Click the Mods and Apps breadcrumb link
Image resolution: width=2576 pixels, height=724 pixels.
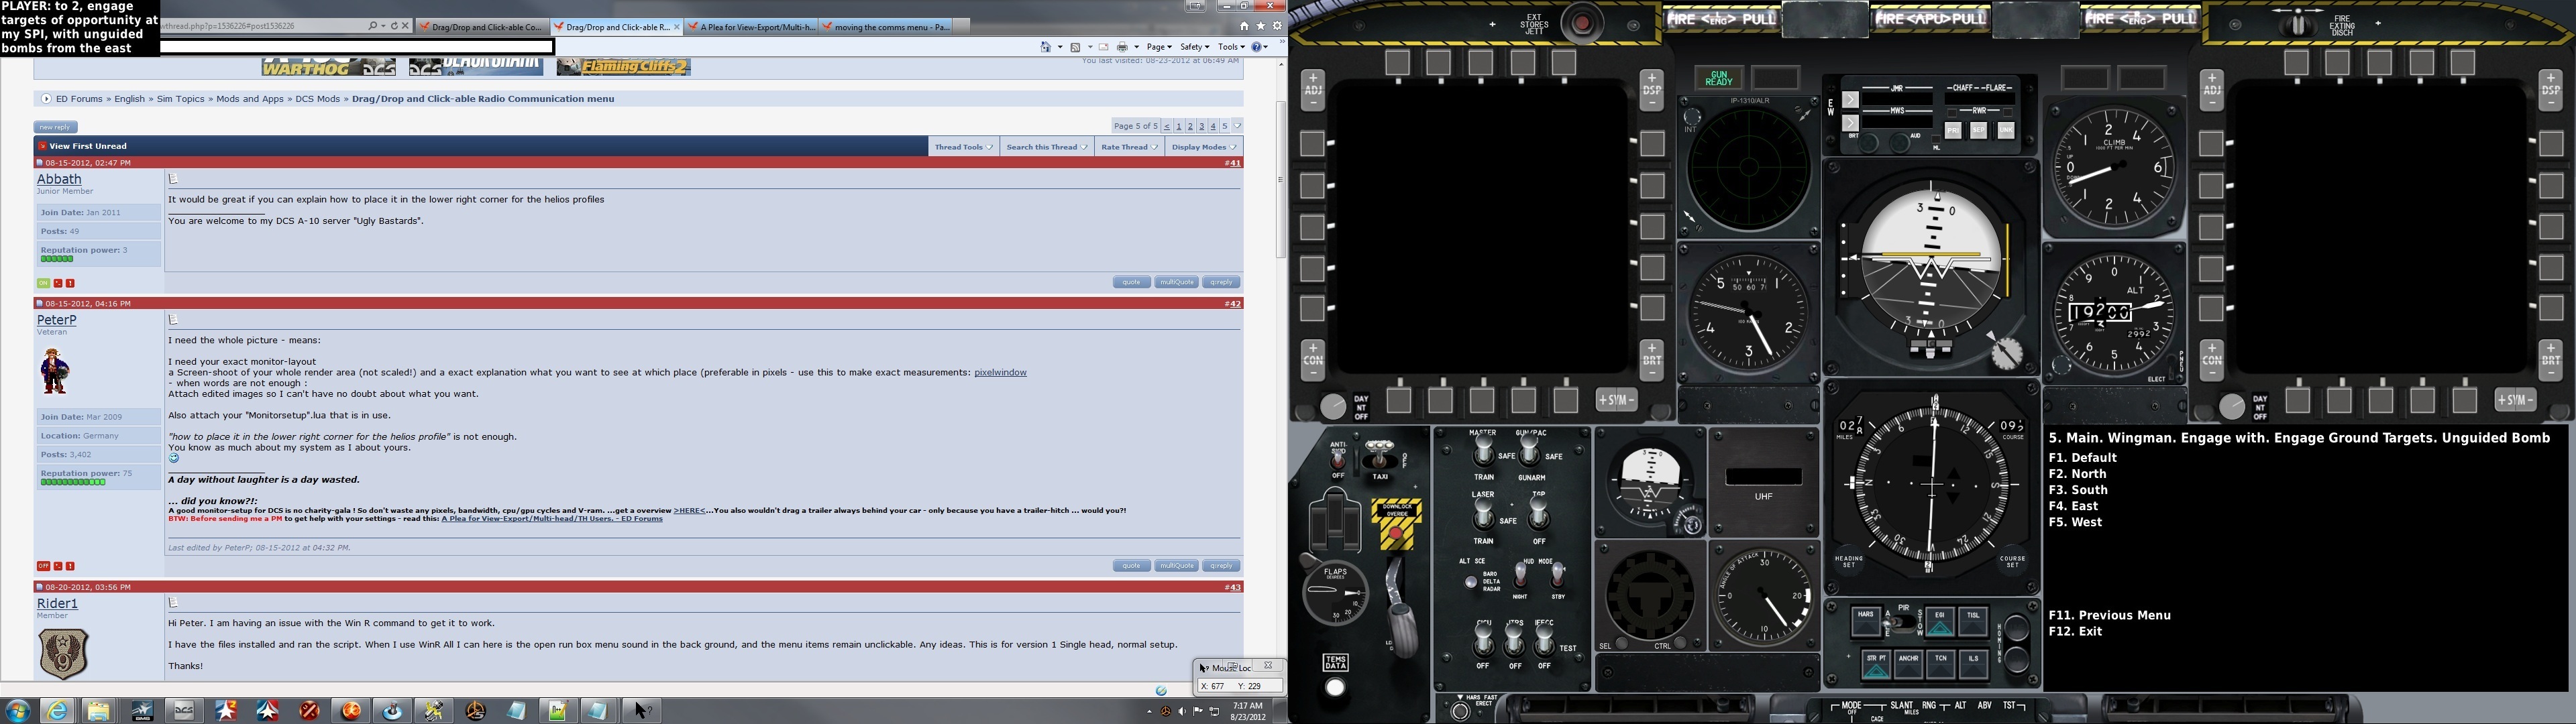pos(249,99)
